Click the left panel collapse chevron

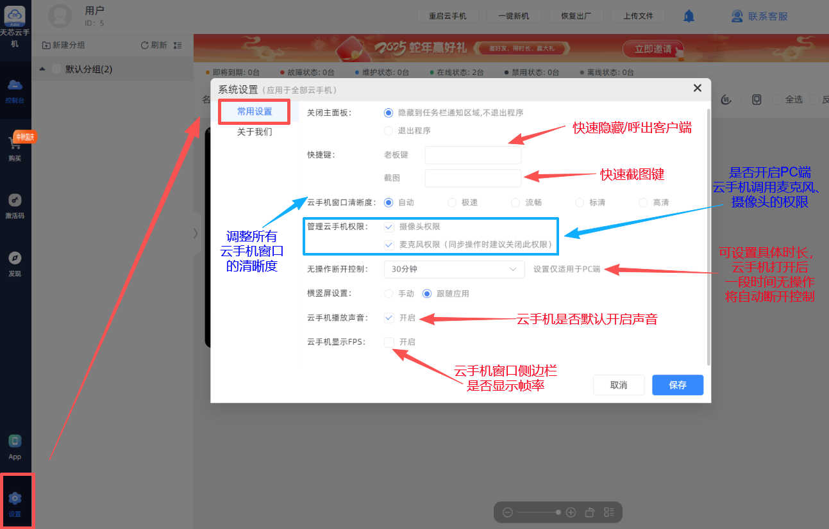pyautogui.click(x=196, y=234)
